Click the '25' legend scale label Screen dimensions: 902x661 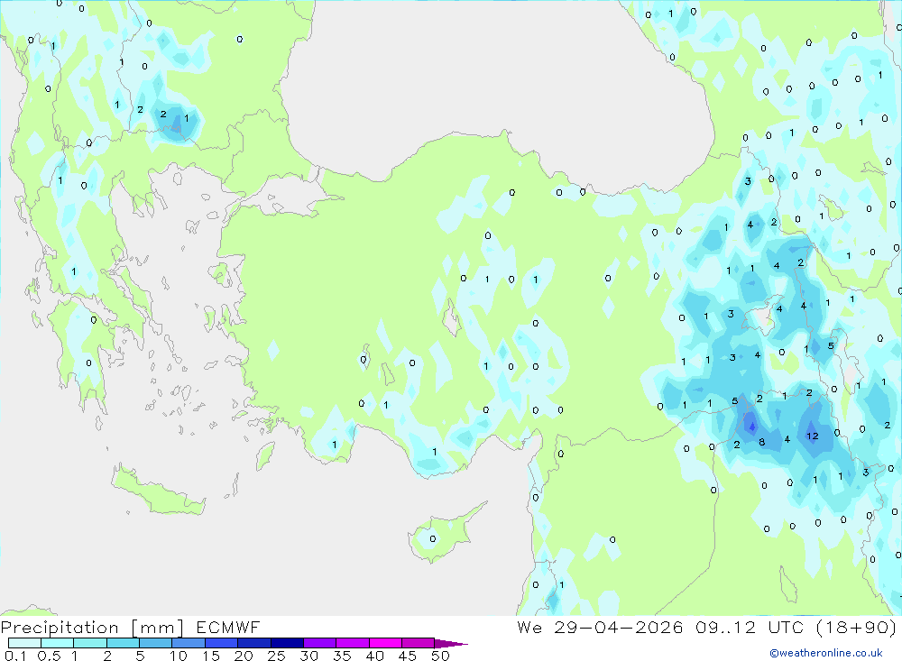click(x=277, y=656)
